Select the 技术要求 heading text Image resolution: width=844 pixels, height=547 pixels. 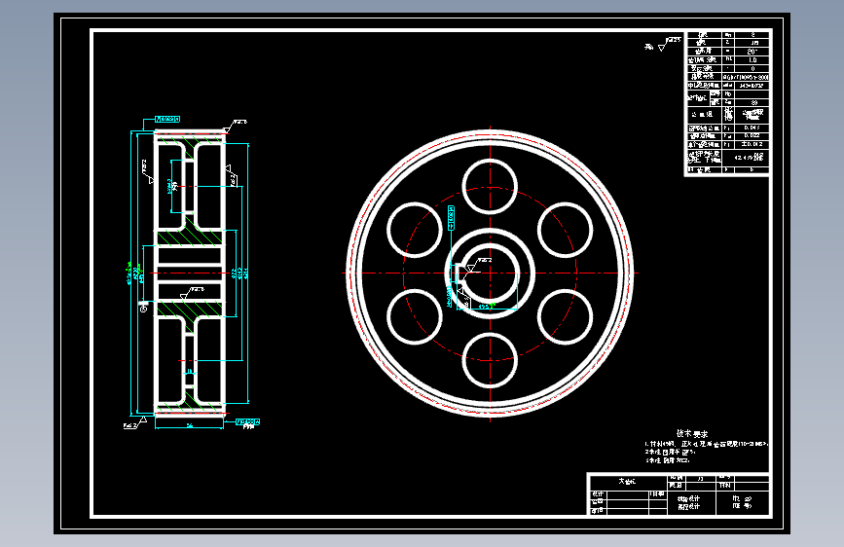(x=692, y=433)
